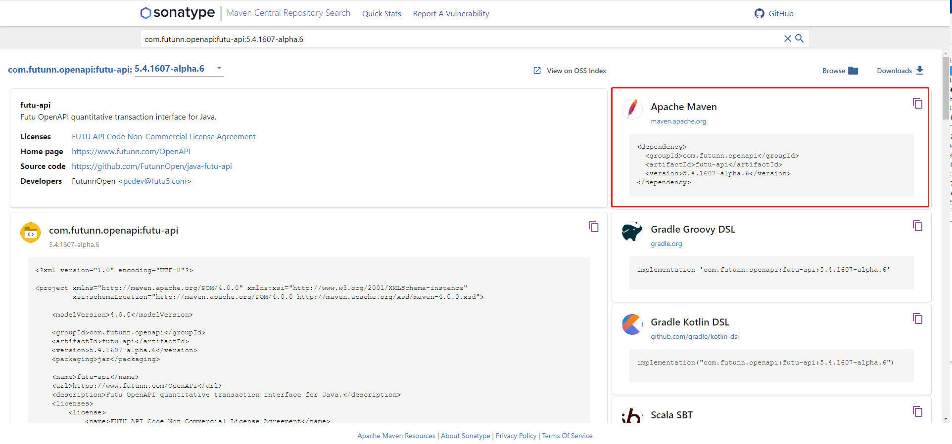Click the magnifying glass search icon
The width and height of the screenshot is (952, 444).
coord(799,39)
